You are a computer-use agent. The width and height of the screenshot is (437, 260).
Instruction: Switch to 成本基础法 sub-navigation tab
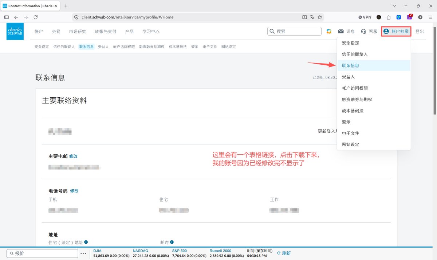[x=178, y=47]
